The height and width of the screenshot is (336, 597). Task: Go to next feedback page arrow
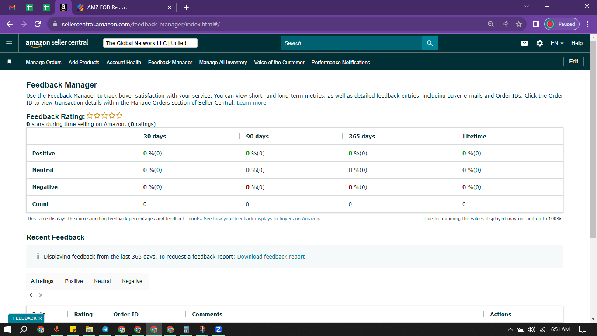(41, 295)
